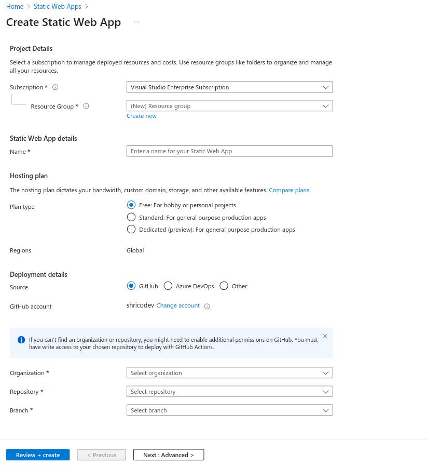The height and width of the screenshot is (467, 427).
Task: Choose Dedicated (preview) plan option
Action: pos(131,229)
